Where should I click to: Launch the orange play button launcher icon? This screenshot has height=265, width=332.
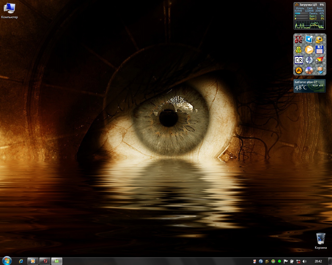(x=309, y=50)
